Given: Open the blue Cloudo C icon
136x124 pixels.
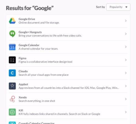Looking at the screenshot, I should pyautogui.click(x=12, y=73).
